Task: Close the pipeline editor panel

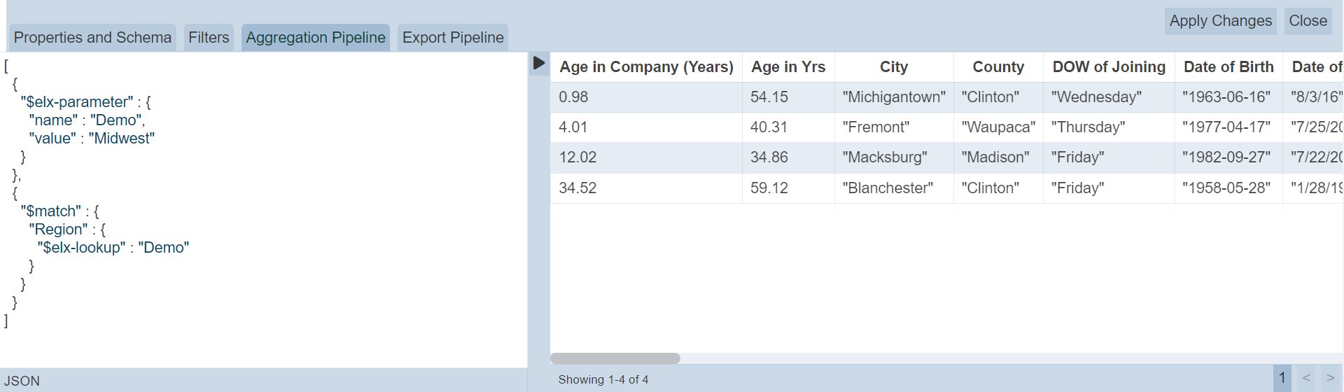Action: (x=1308, y=21)
